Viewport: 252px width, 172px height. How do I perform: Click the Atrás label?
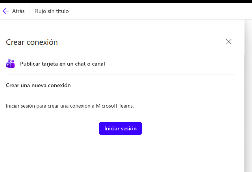tap(18, 11)
